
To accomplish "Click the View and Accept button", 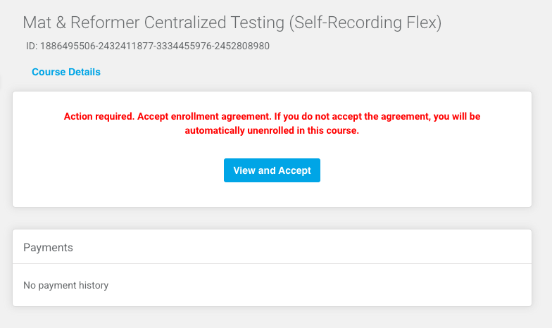I will 272,170.
